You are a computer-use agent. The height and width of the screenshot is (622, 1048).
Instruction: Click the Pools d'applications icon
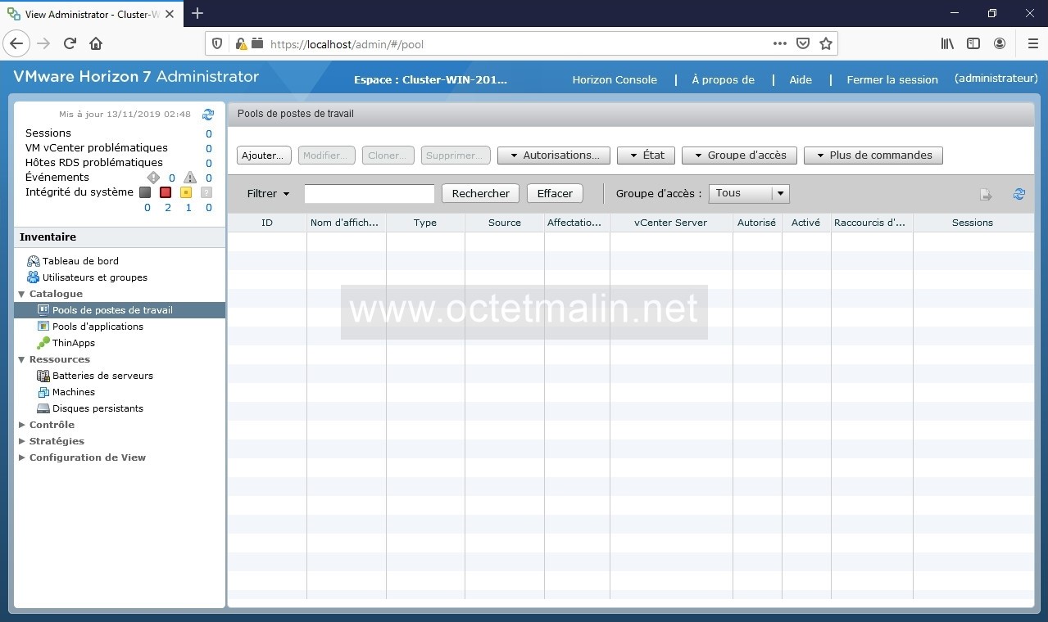pyautogui.click(x=43, y=327)
